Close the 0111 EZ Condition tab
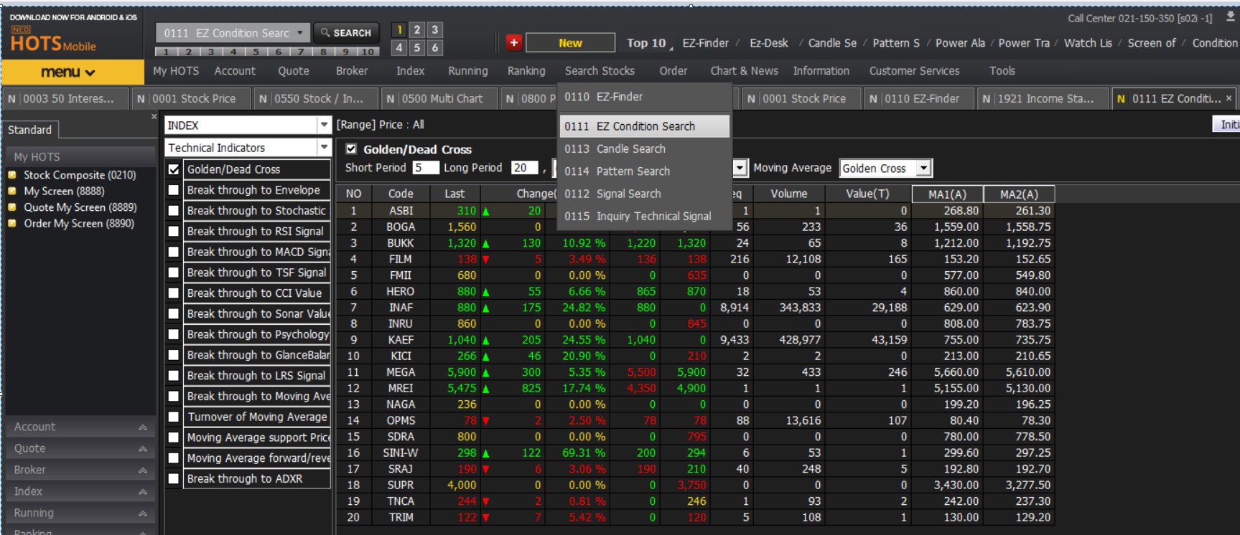The height and width of the screenshot is (535, 1240). (1229, 98)
